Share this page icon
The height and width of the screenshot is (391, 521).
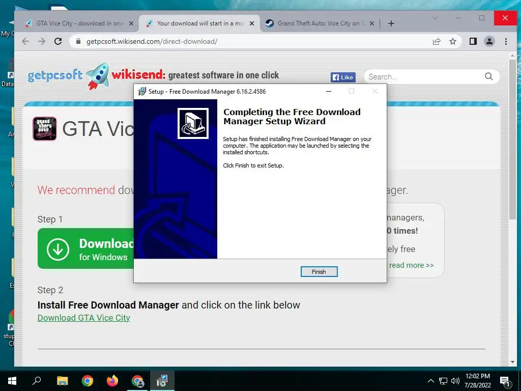pos(436,41)
